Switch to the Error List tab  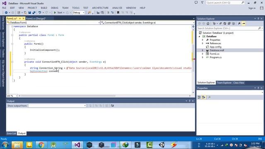(x=11, y=133)
